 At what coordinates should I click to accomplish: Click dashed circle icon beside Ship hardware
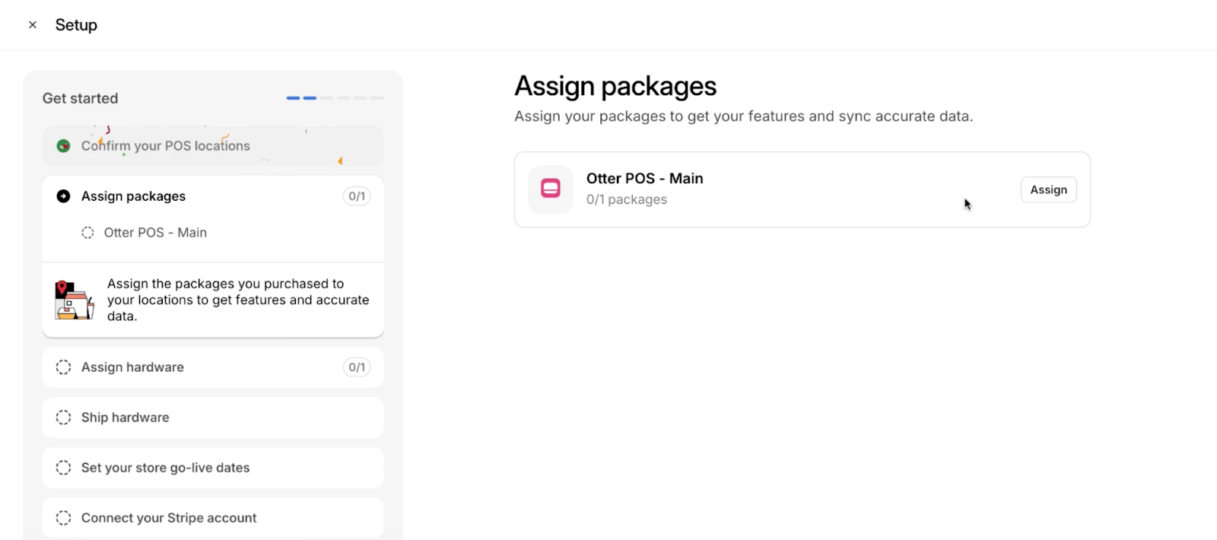64,418
